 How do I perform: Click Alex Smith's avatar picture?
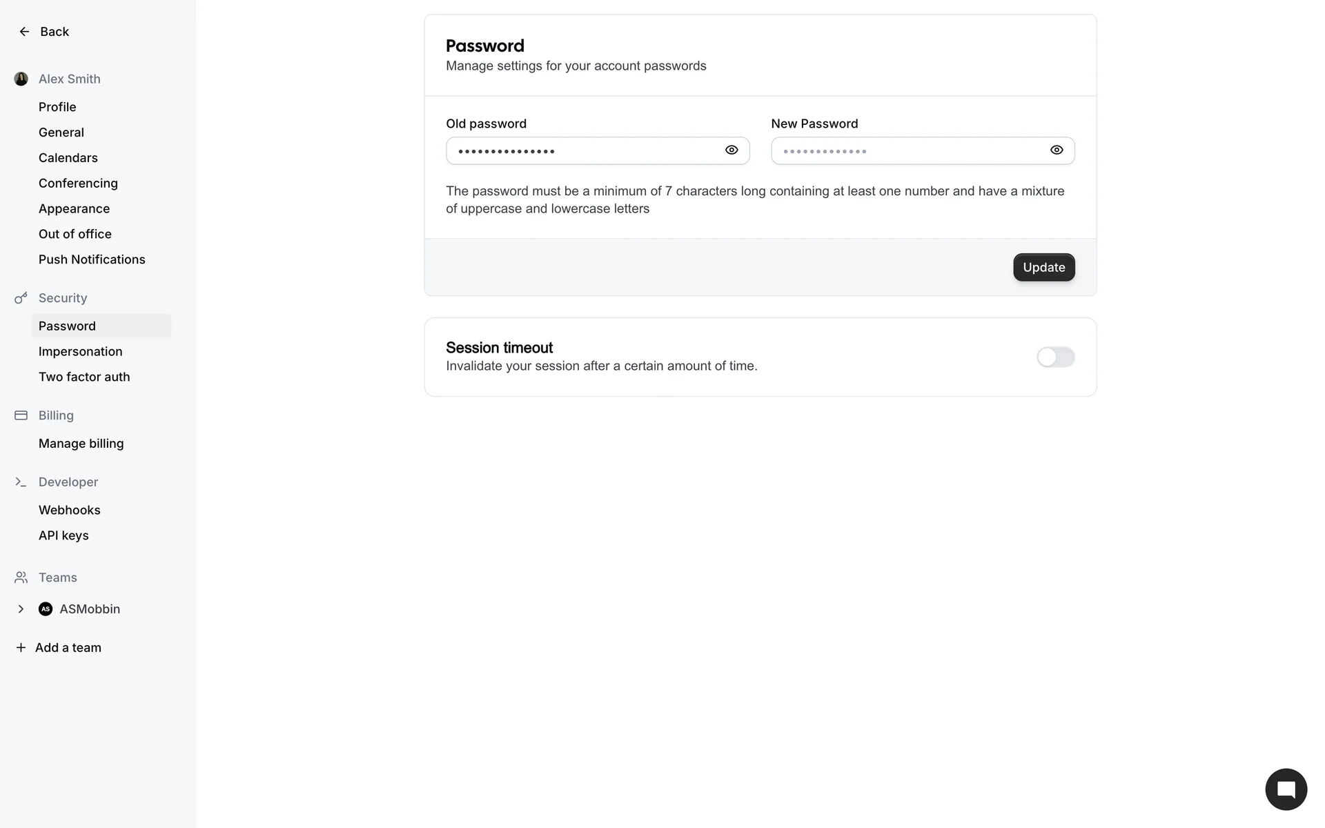point(21,79)
